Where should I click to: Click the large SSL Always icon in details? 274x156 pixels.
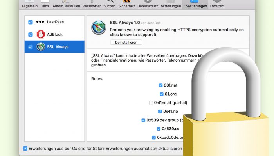tap(99, 28)
